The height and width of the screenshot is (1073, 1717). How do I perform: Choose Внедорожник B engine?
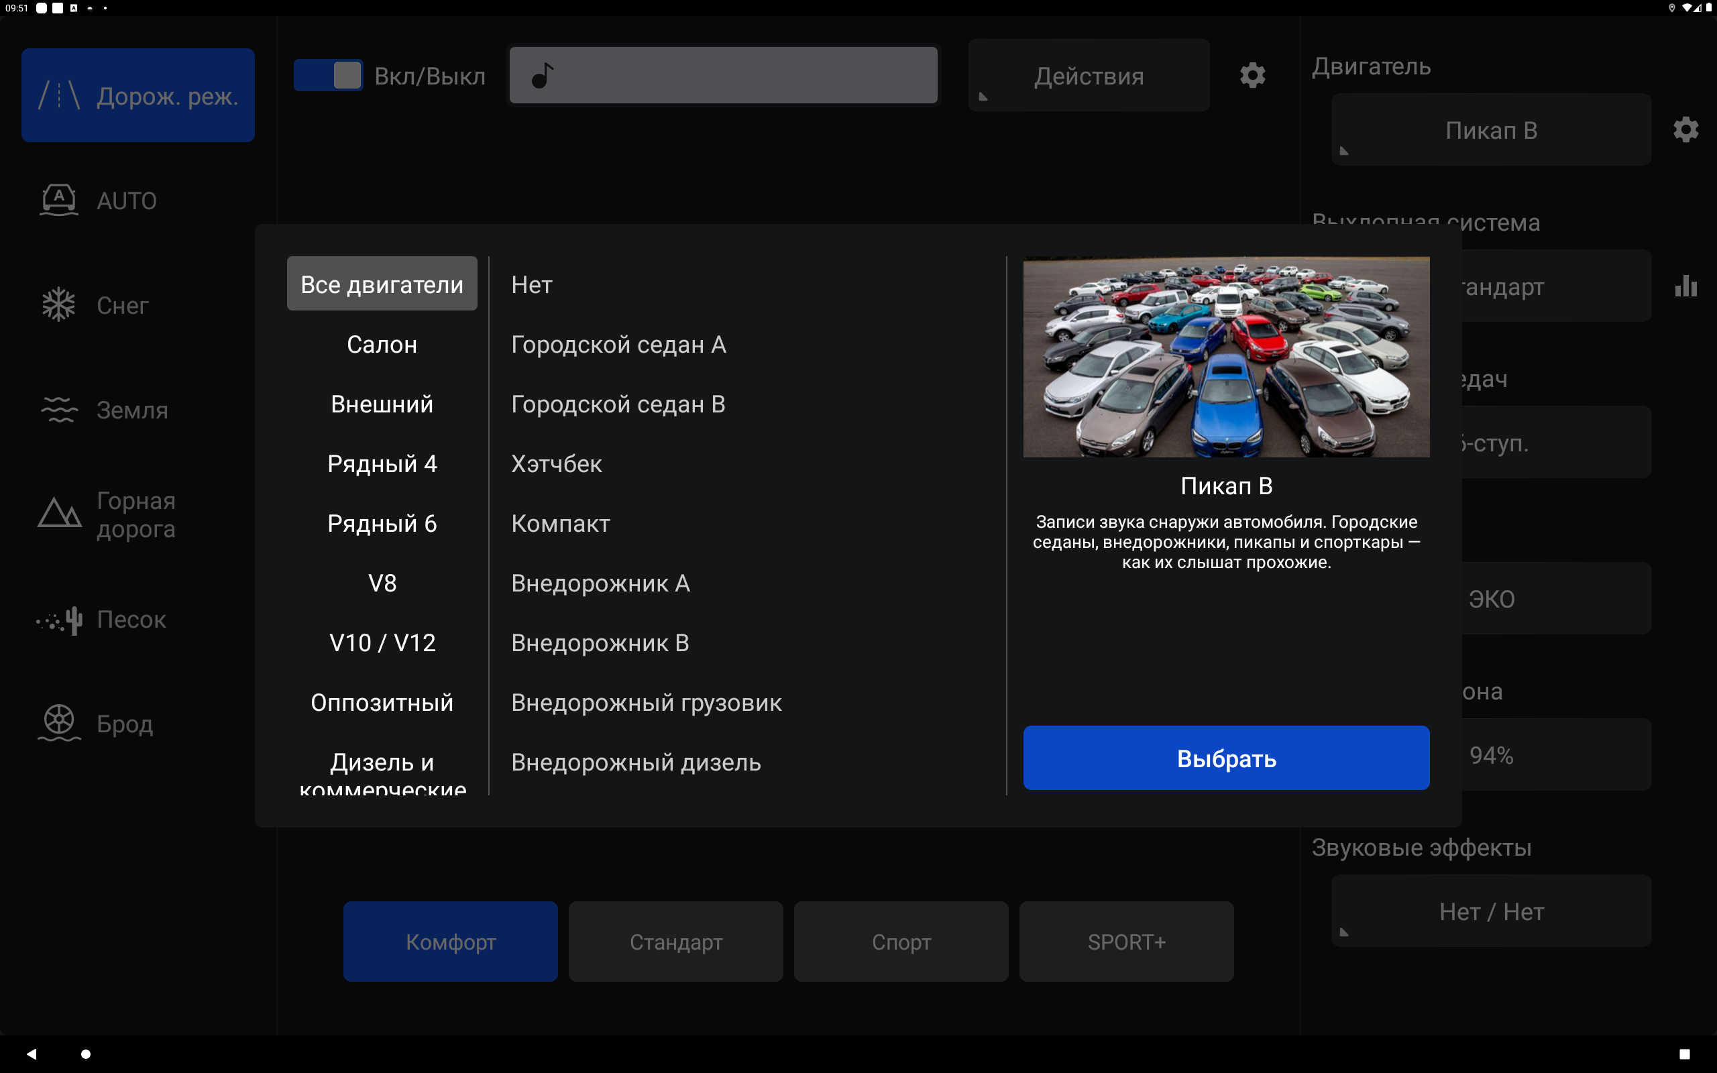[x=749, y=642]
